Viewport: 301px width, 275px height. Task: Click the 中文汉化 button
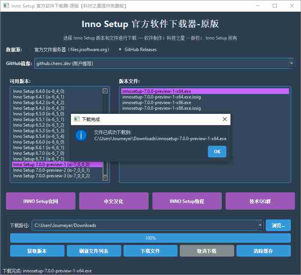click(114, 201)
